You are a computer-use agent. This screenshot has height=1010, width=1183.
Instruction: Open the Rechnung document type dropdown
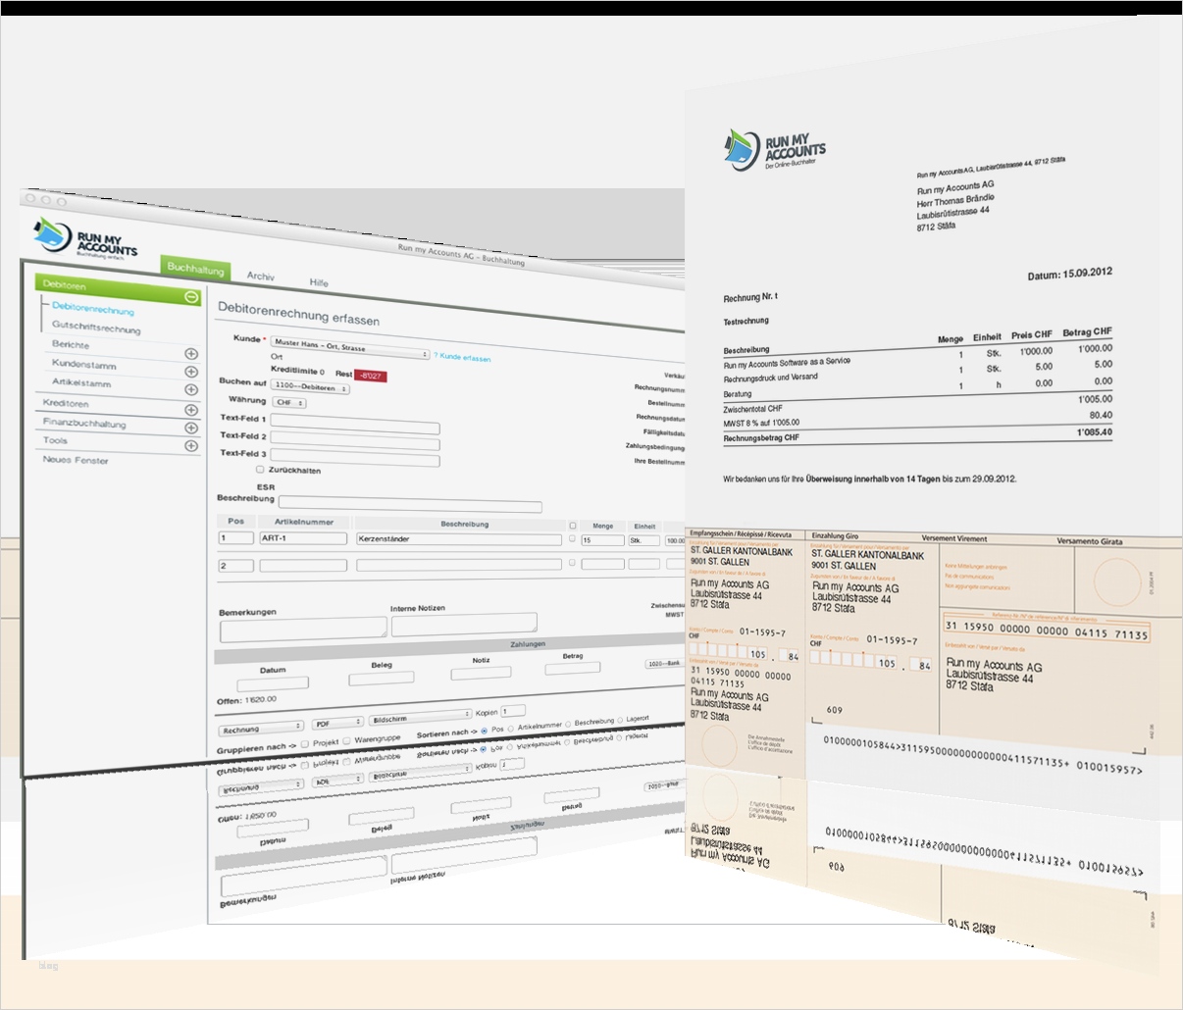click(262, 729)
